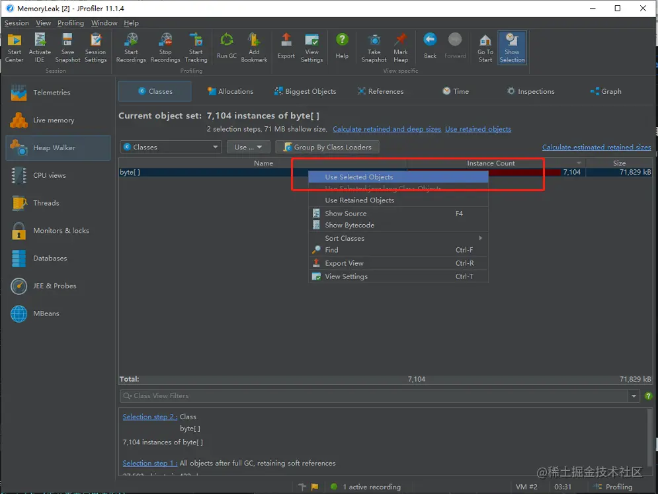Viewport: 658px width, 494px height.
Task: Switch to the Allocations tab
Action: pyautogui.click(x=230, y=91)
